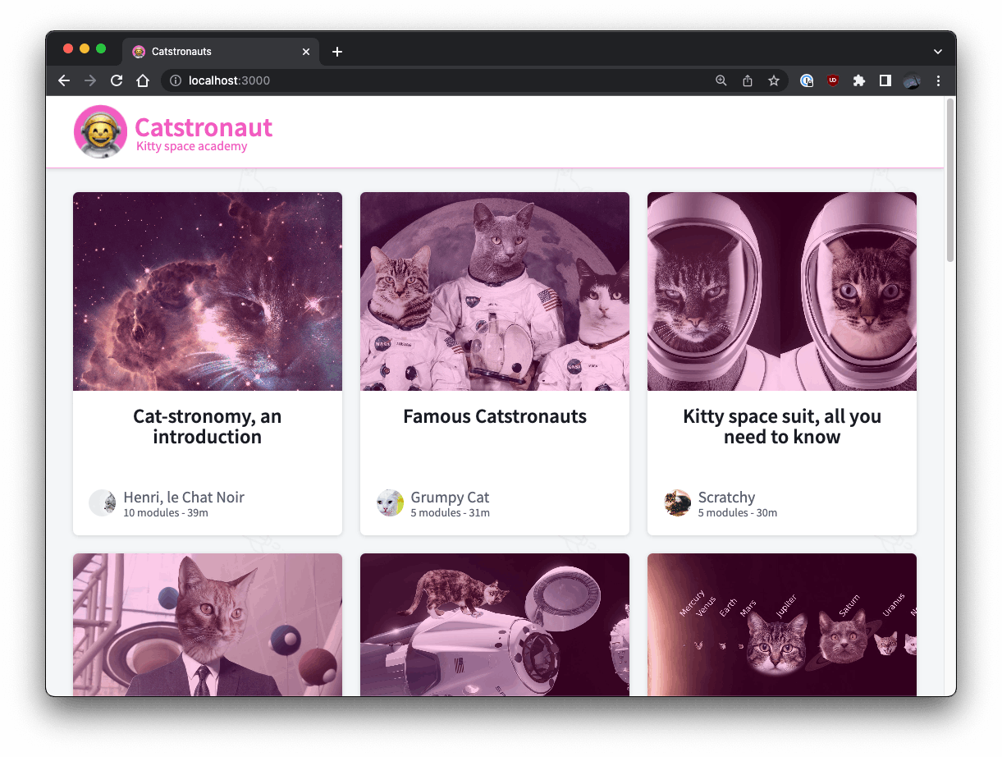The height and width of the screenshot is (757, 1002).
Task: Open the site info icon in the address bar
Action: [x=175, y=80]
